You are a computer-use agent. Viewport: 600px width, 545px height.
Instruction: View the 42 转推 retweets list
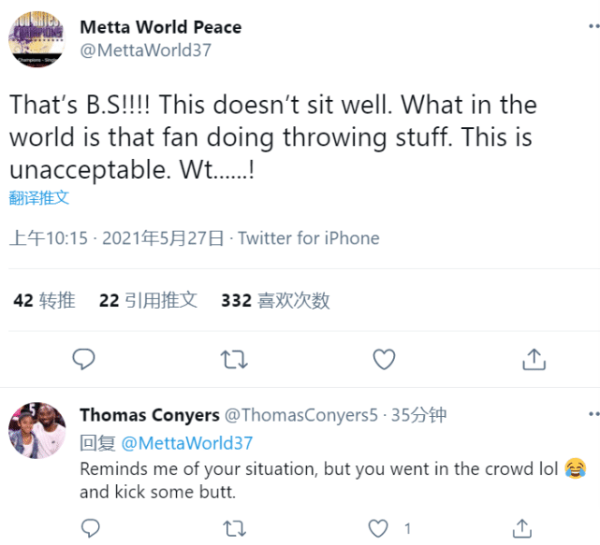point(44,300)
